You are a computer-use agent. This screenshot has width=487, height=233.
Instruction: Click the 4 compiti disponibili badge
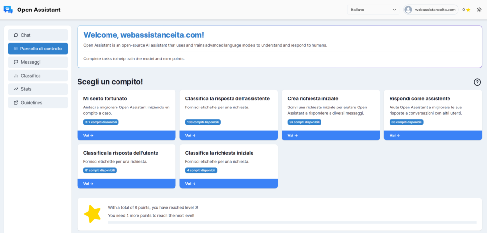tap(201, 170)
